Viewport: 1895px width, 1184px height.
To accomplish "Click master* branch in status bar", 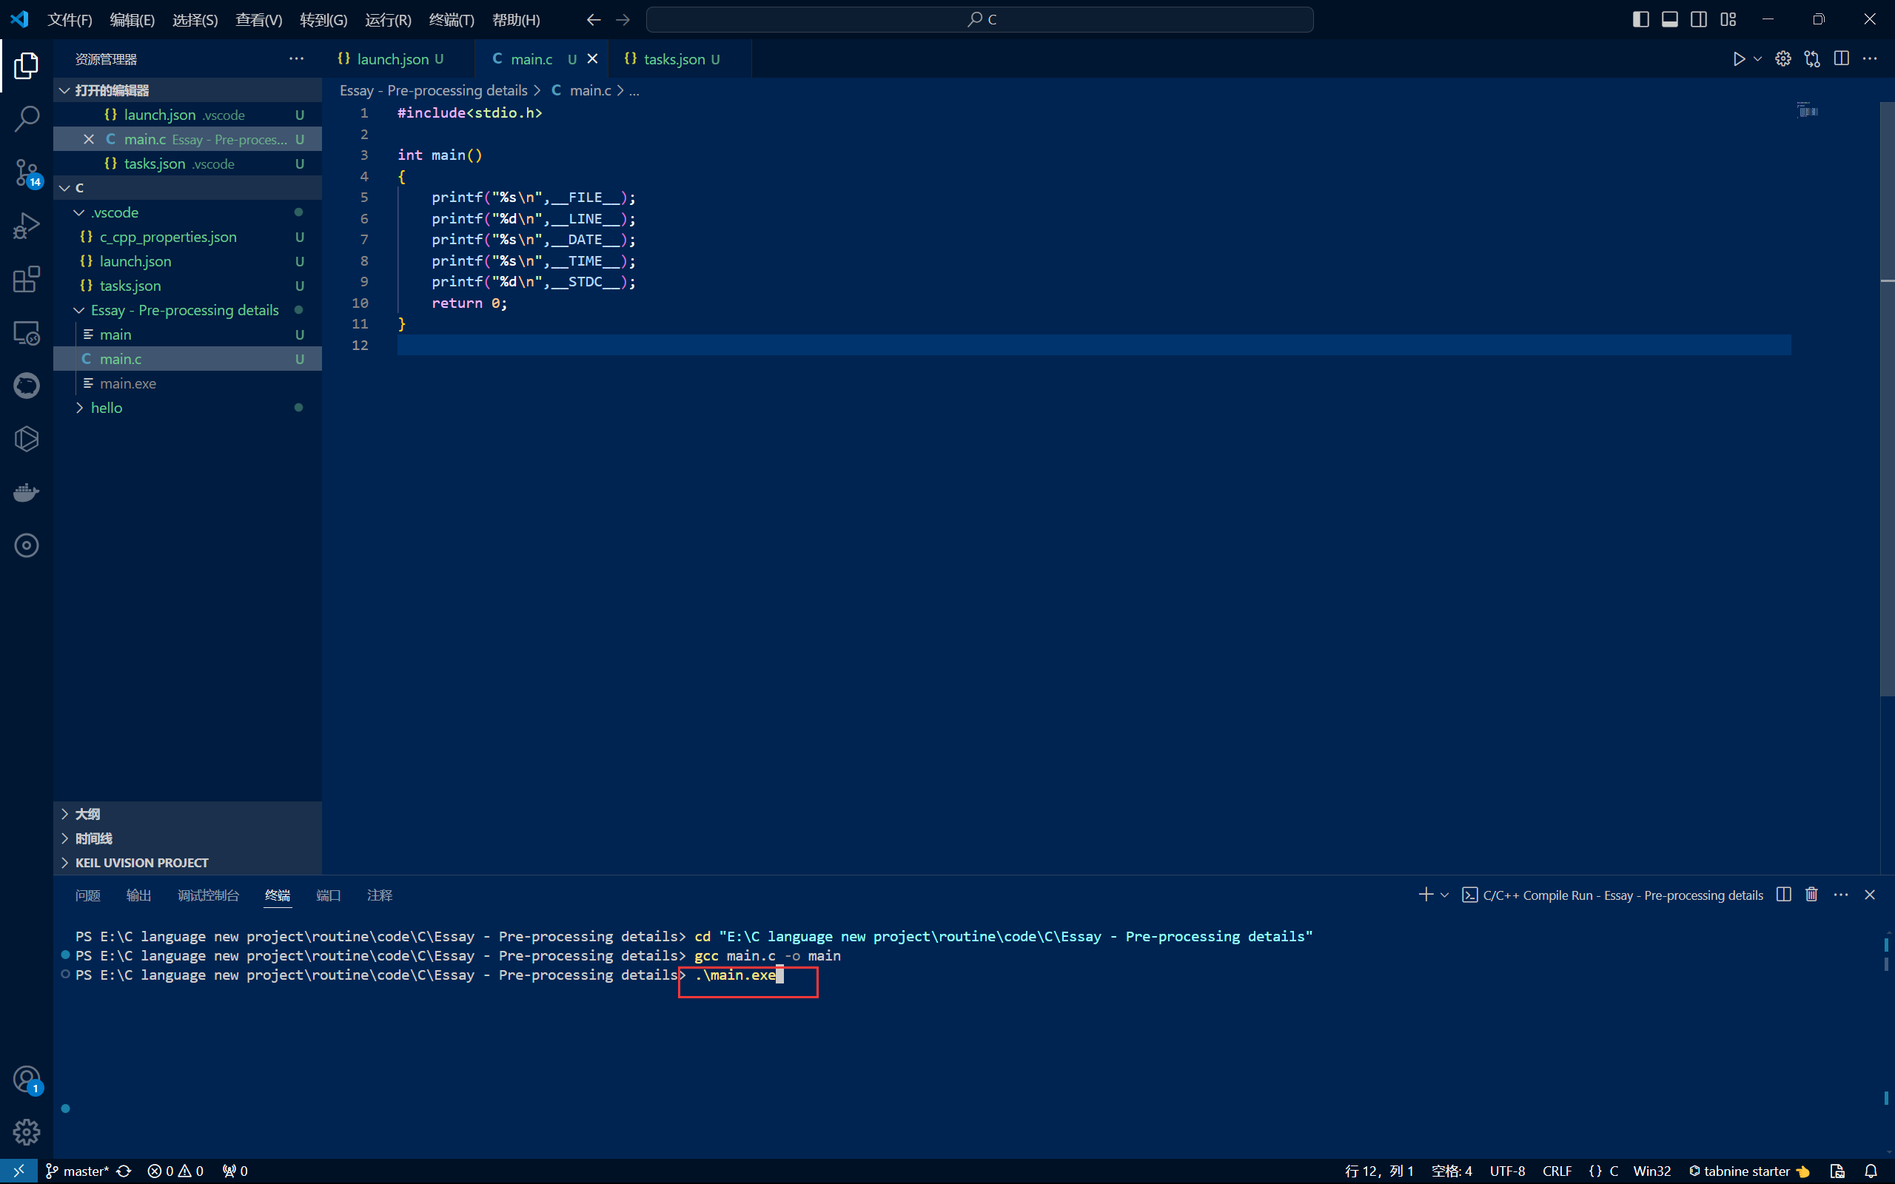I will [x=77, y=1171].
